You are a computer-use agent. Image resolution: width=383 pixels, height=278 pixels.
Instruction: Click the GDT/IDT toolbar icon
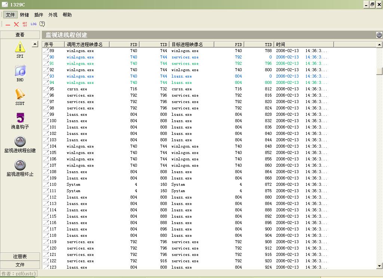[x=25, y=24]
